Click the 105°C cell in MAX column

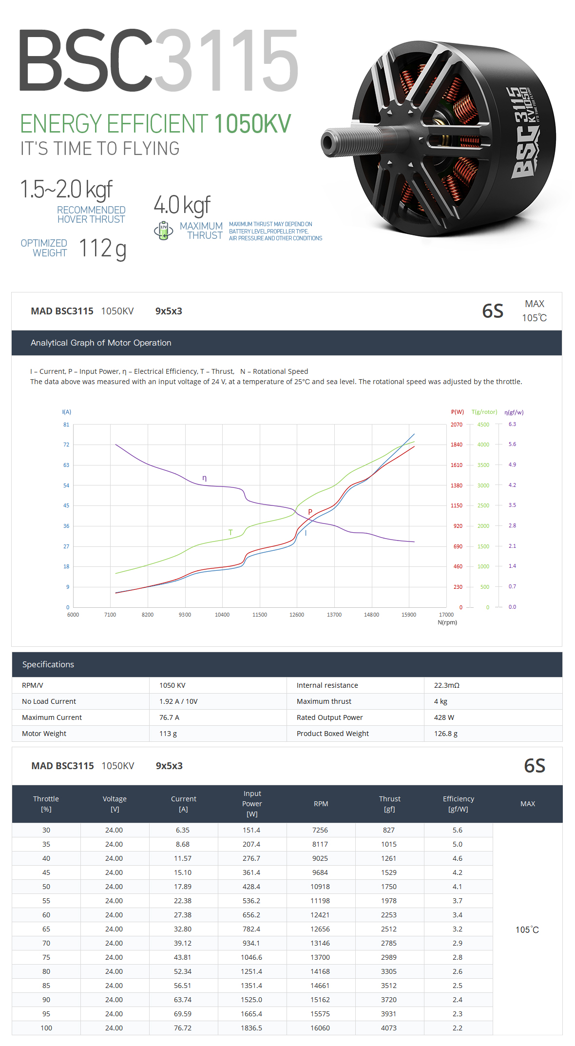point(527,930)
